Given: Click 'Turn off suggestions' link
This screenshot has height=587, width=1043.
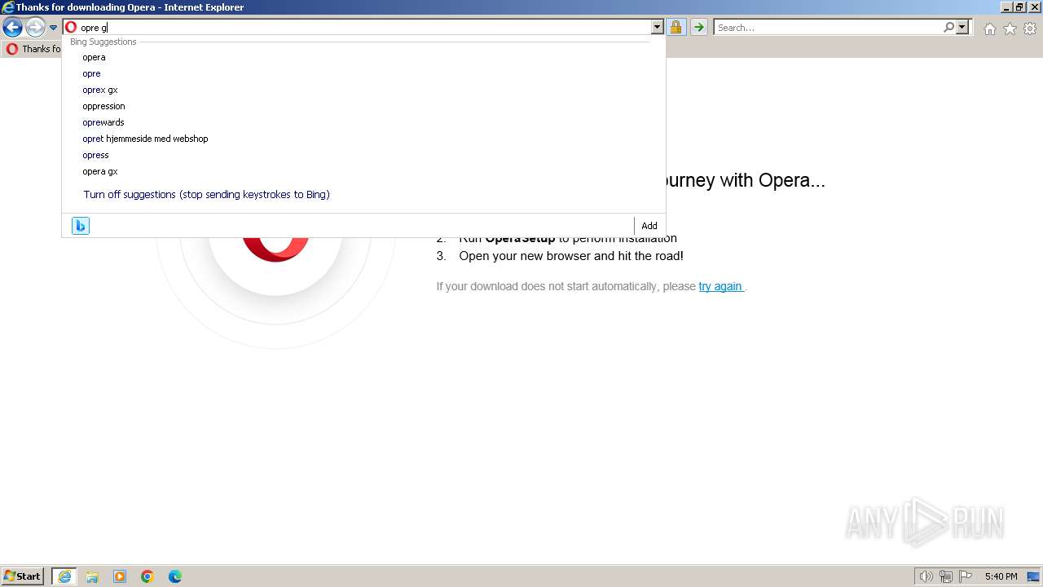Looking at the screenshot, I should [206, 195].
